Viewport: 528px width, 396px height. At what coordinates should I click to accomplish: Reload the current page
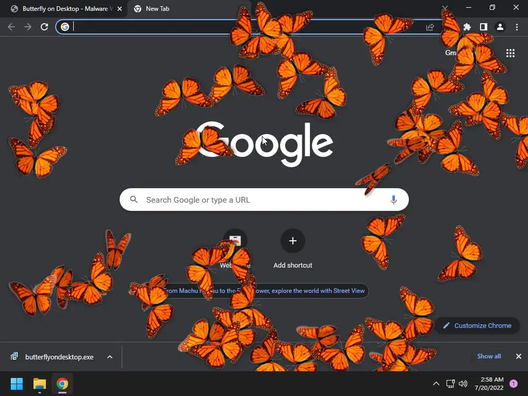coord(44,27)
